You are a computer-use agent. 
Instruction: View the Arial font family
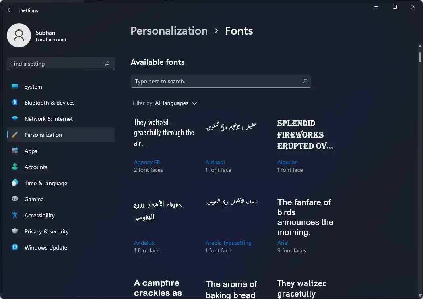(283, 243)
